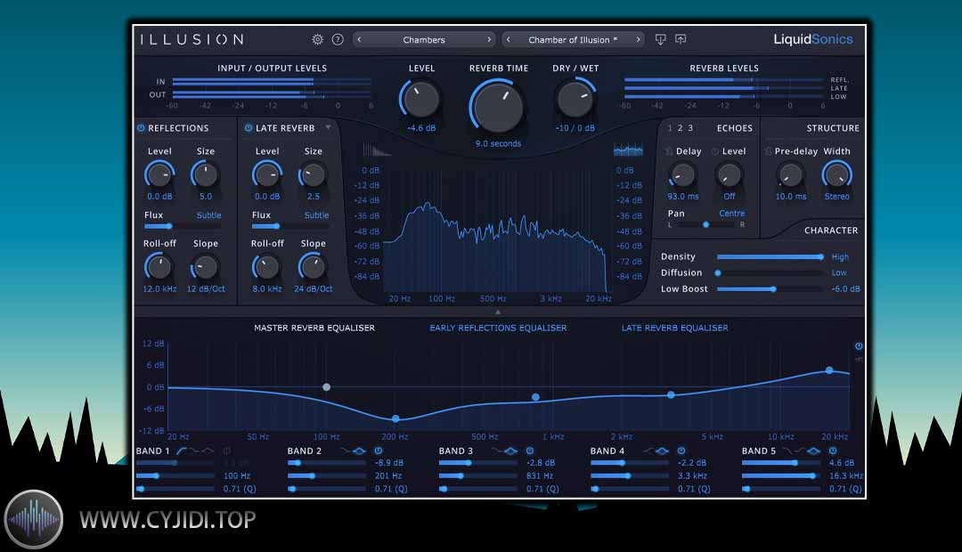
Task: Click the Diffusion slider handle
Action: pos(718,273)
